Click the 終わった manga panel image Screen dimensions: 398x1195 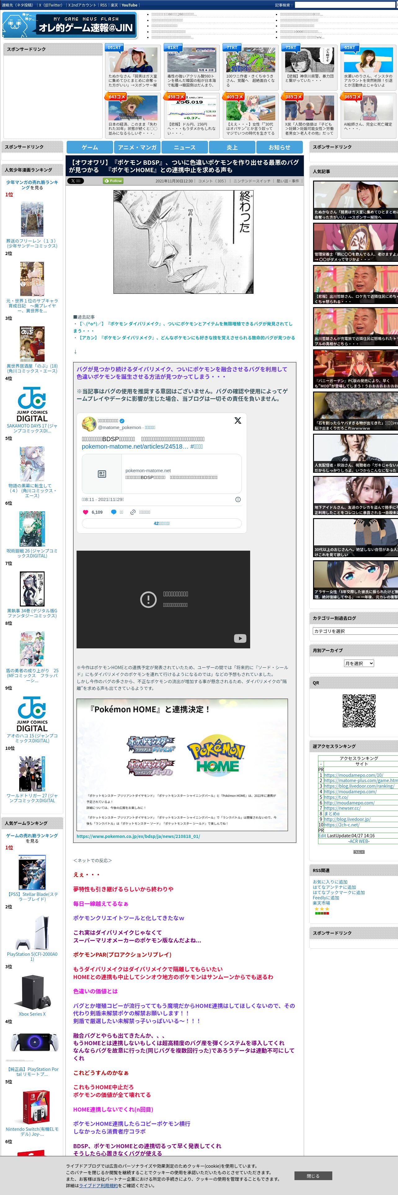tap(184, 242)
